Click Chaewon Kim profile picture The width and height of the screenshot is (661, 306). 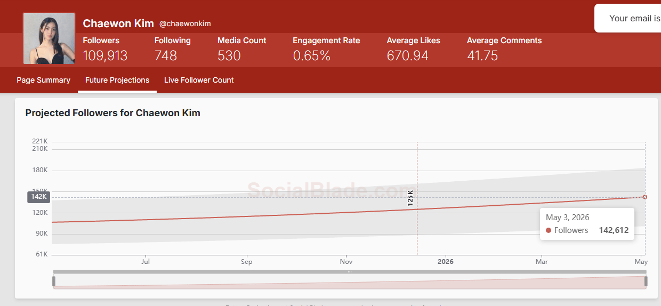[49, 38]
